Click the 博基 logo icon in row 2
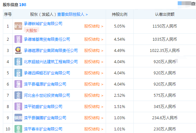The height and width of the screenshot is (133, 196). [x=18, y=39]
